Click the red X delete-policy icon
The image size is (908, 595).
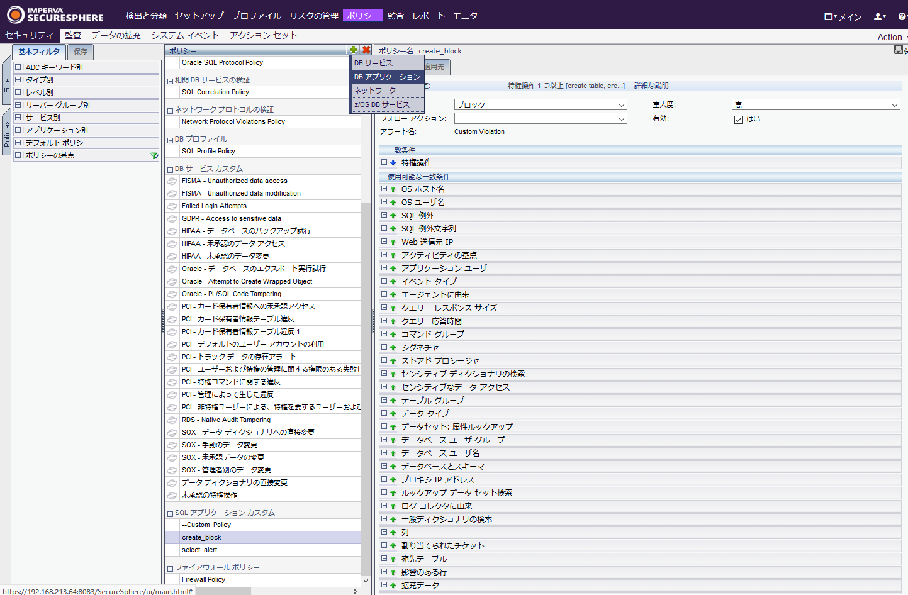tap(366, 50)
